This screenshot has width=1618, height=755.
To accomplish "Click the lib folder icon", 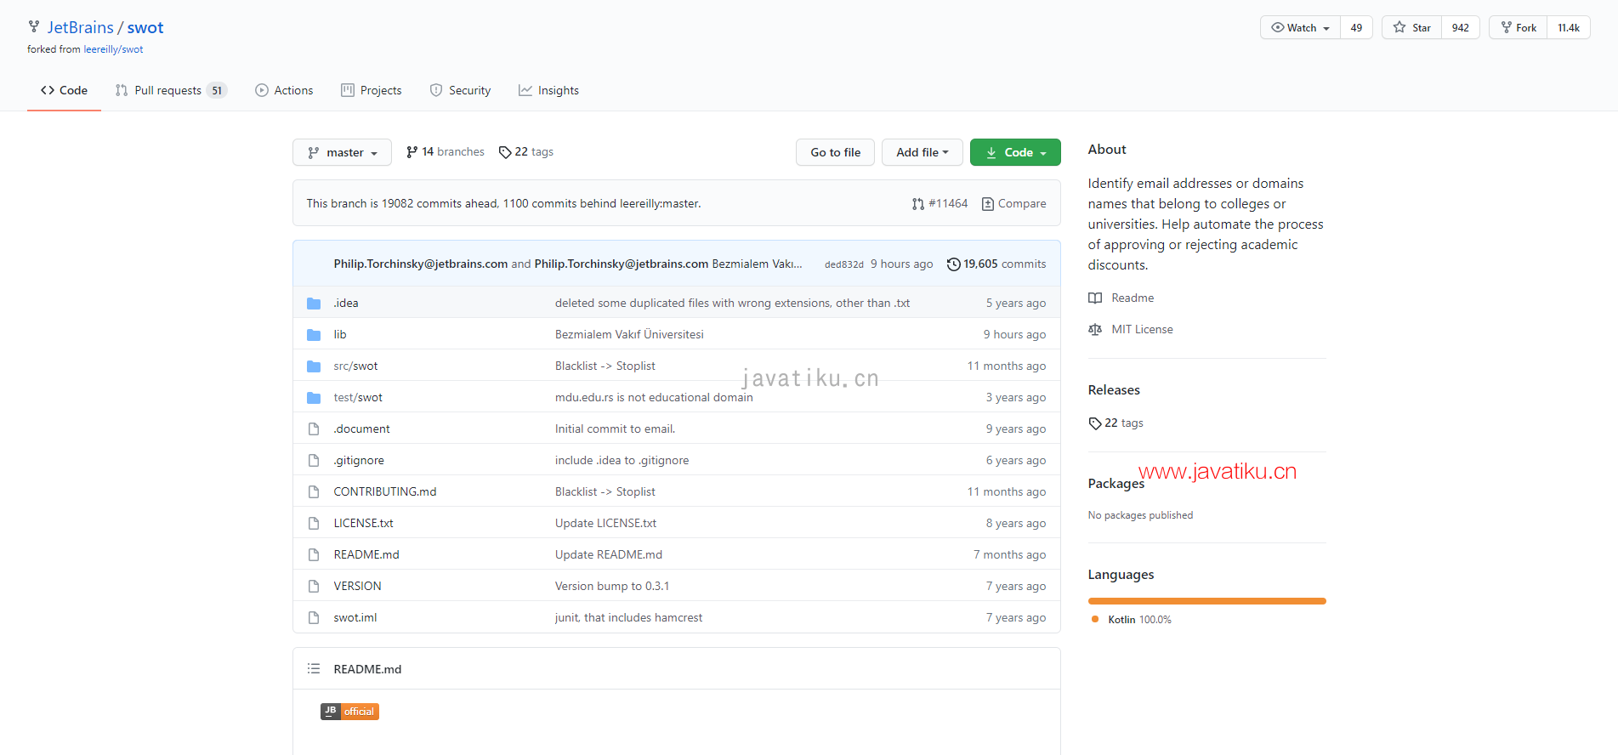I will 314,335.
